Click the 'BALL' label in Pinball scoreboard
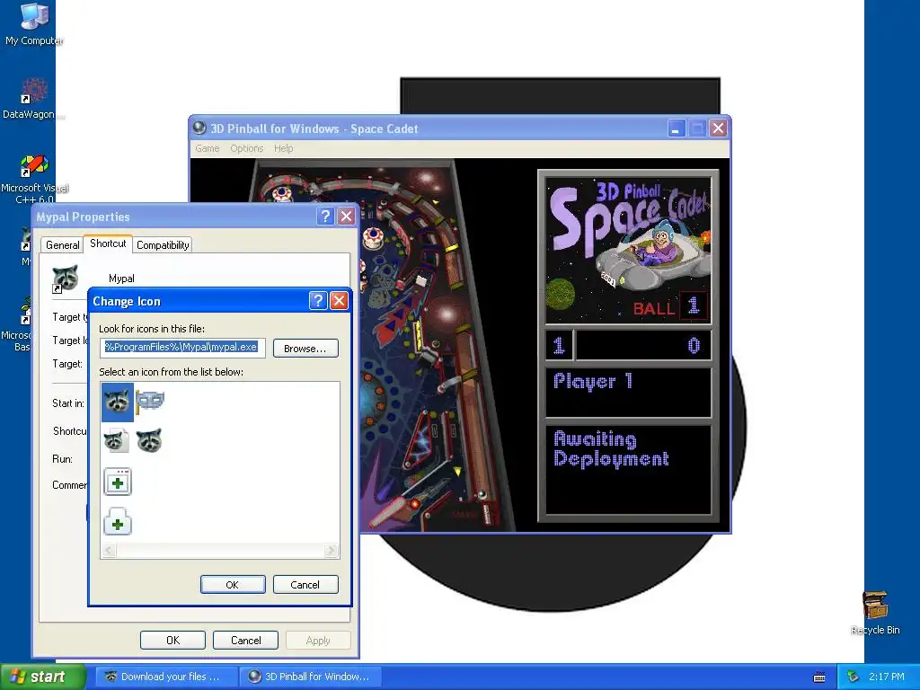Screen dimensions: 920x690 pyautogui.click(x=654, y=309)
